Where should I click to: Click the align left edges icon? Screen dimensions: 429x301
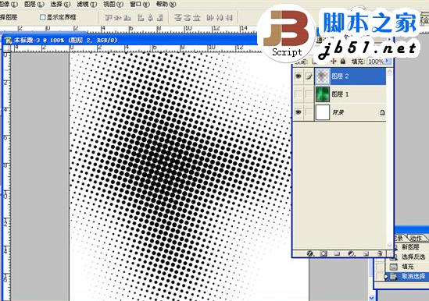coord(141,18)
